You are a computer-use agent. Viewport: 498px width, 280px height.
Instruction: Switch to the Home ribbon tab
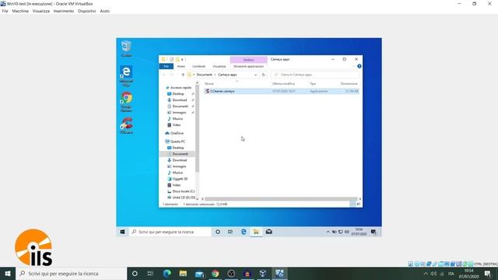pos(181,66)
